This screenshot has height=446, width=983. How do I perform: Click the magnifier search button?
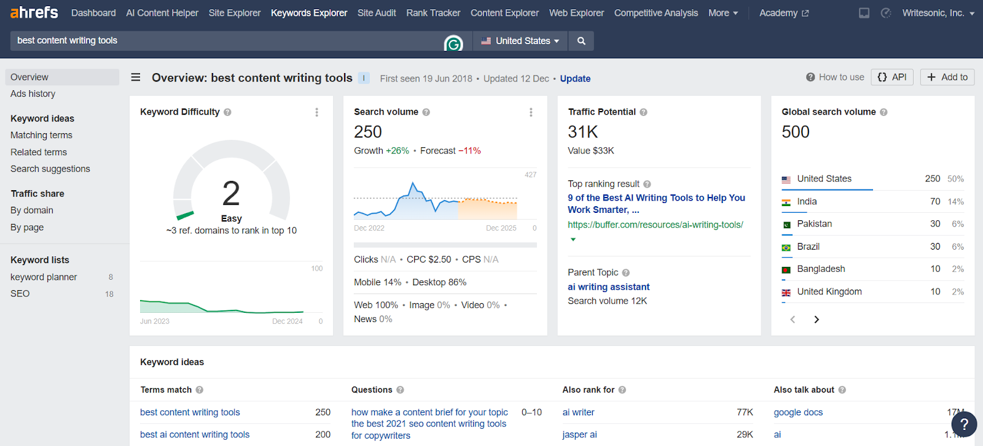click(x=581, y=41)
